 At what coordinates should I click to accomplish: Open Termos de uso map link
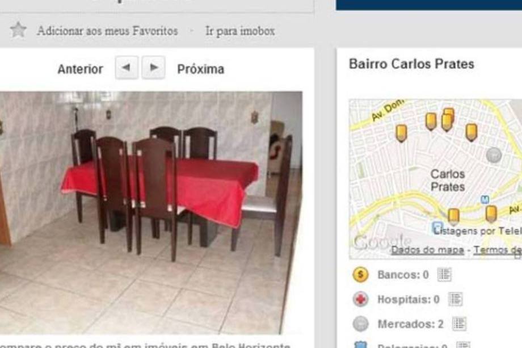pyautogui.click(x=498, y=250)
